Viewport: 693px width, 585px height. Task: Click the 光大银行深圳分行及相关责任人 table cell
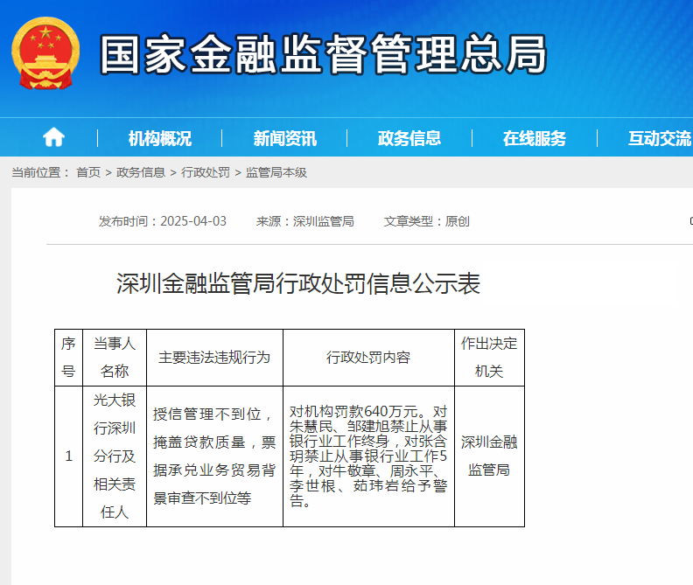(115, 456)
